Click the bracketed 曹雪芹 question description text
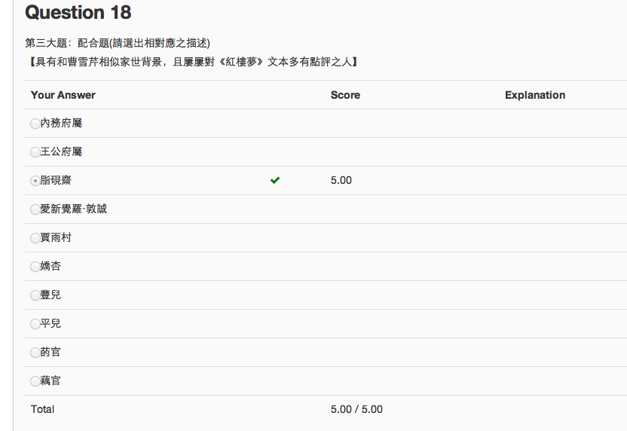The height and width of the screenshot is (431, 627). coord(191,61)
